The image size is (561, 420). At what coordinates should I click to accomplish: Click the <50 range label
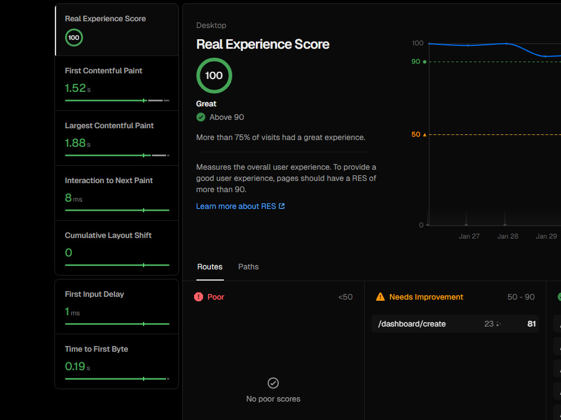(345, 297)
